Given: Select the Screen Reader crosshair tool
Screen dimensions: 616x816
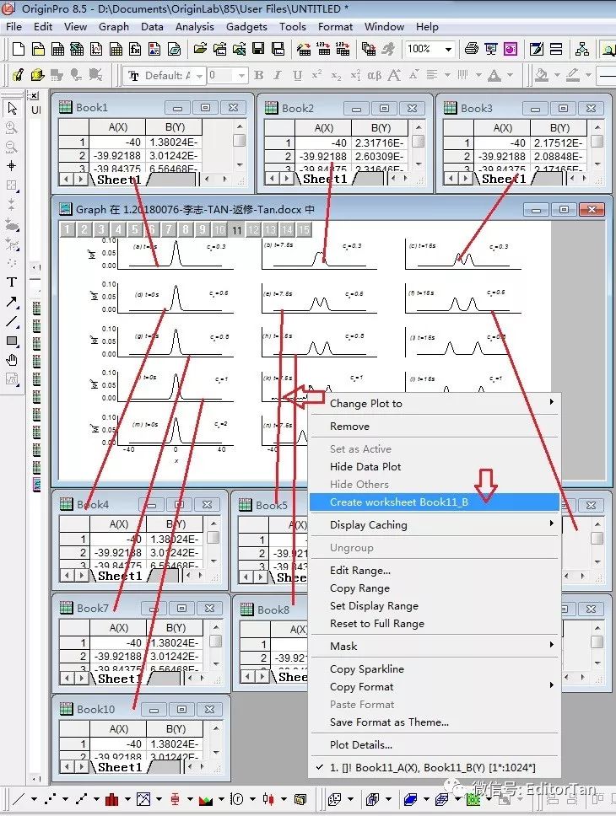Looking at the screenshot, I should point(12,166).
